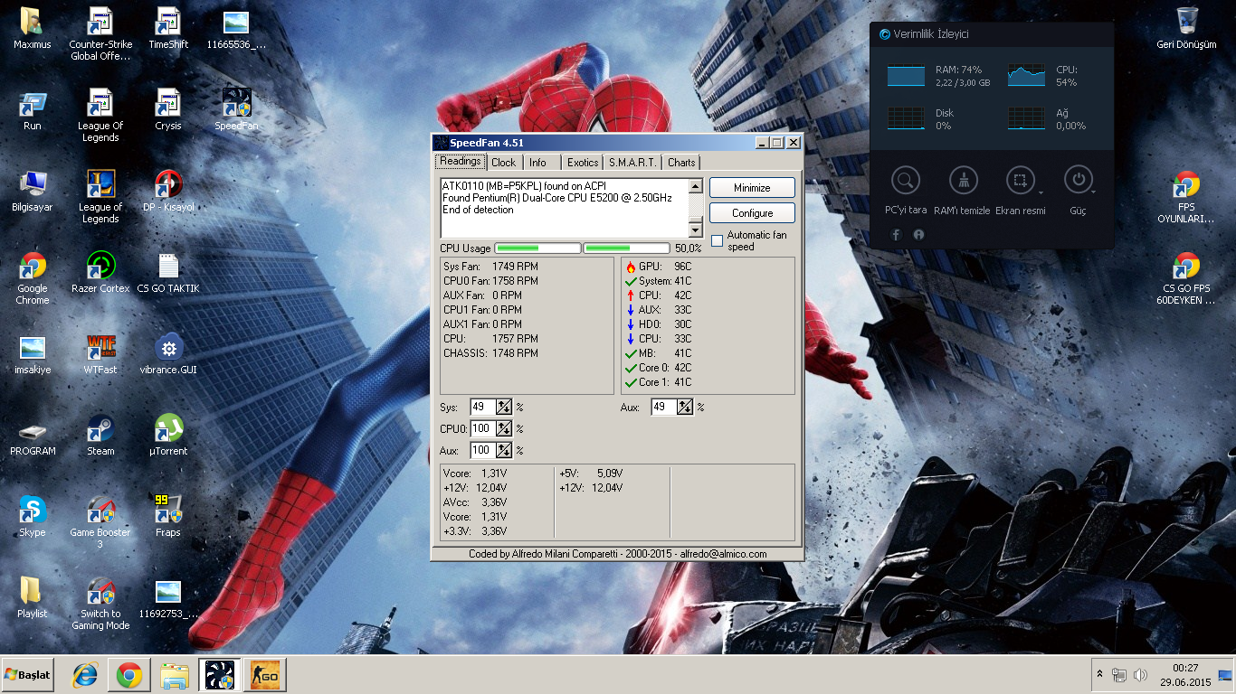Open Steam desktop shortcut
Image resolution: width=1236 pixels, height=694 pixels.
tap(100, 429)
